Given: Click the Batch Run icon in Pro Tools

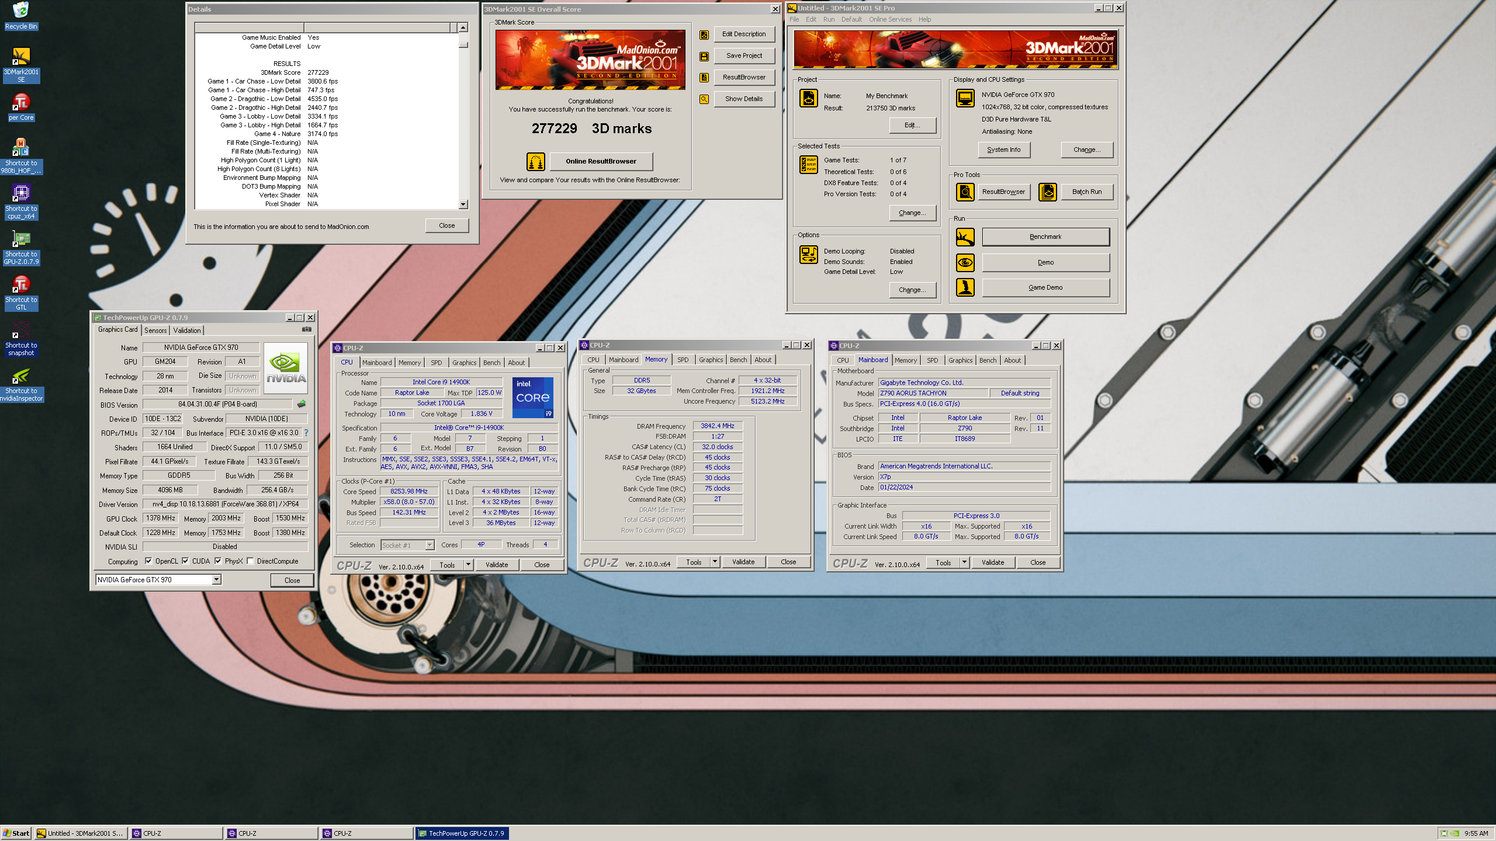Looking at the screenshot, I should (x=1048, y=192).
